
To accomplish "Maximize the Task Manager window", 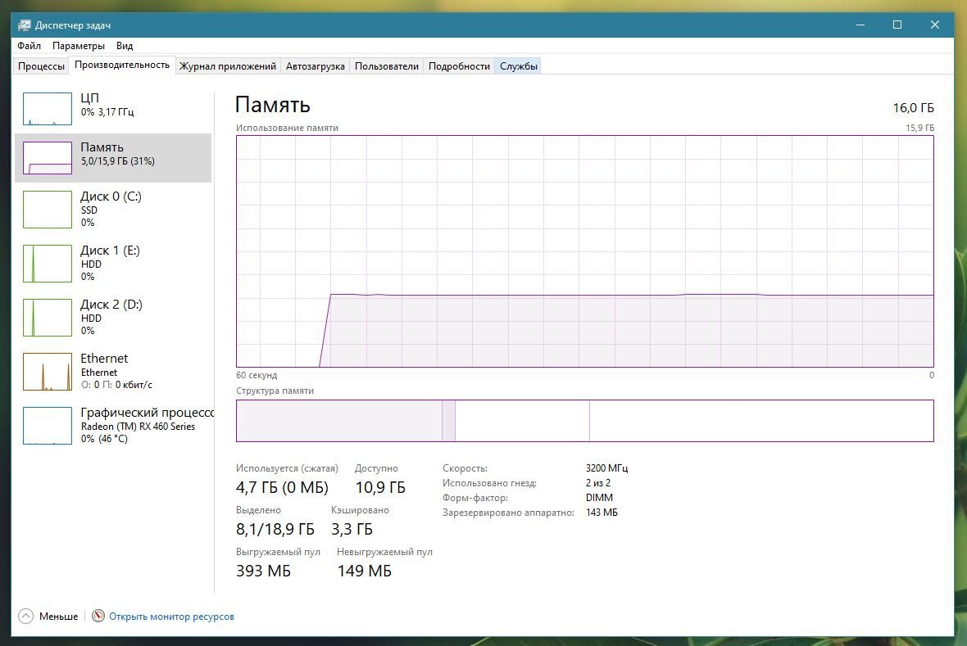I will point(897,25).
